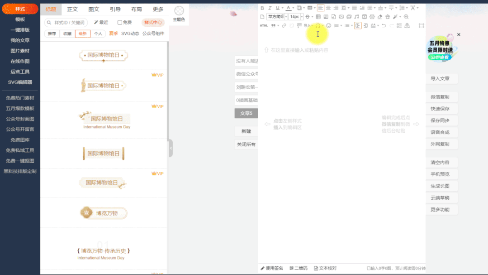This screenshot has height=275, width=488.
Task: Open SVG编辑器 in the sidebar
Action: tap(20, 82)
